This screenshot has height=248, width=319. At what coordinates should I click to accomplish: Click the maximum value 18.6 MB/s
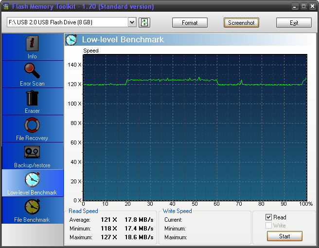(x=139, y=237)
